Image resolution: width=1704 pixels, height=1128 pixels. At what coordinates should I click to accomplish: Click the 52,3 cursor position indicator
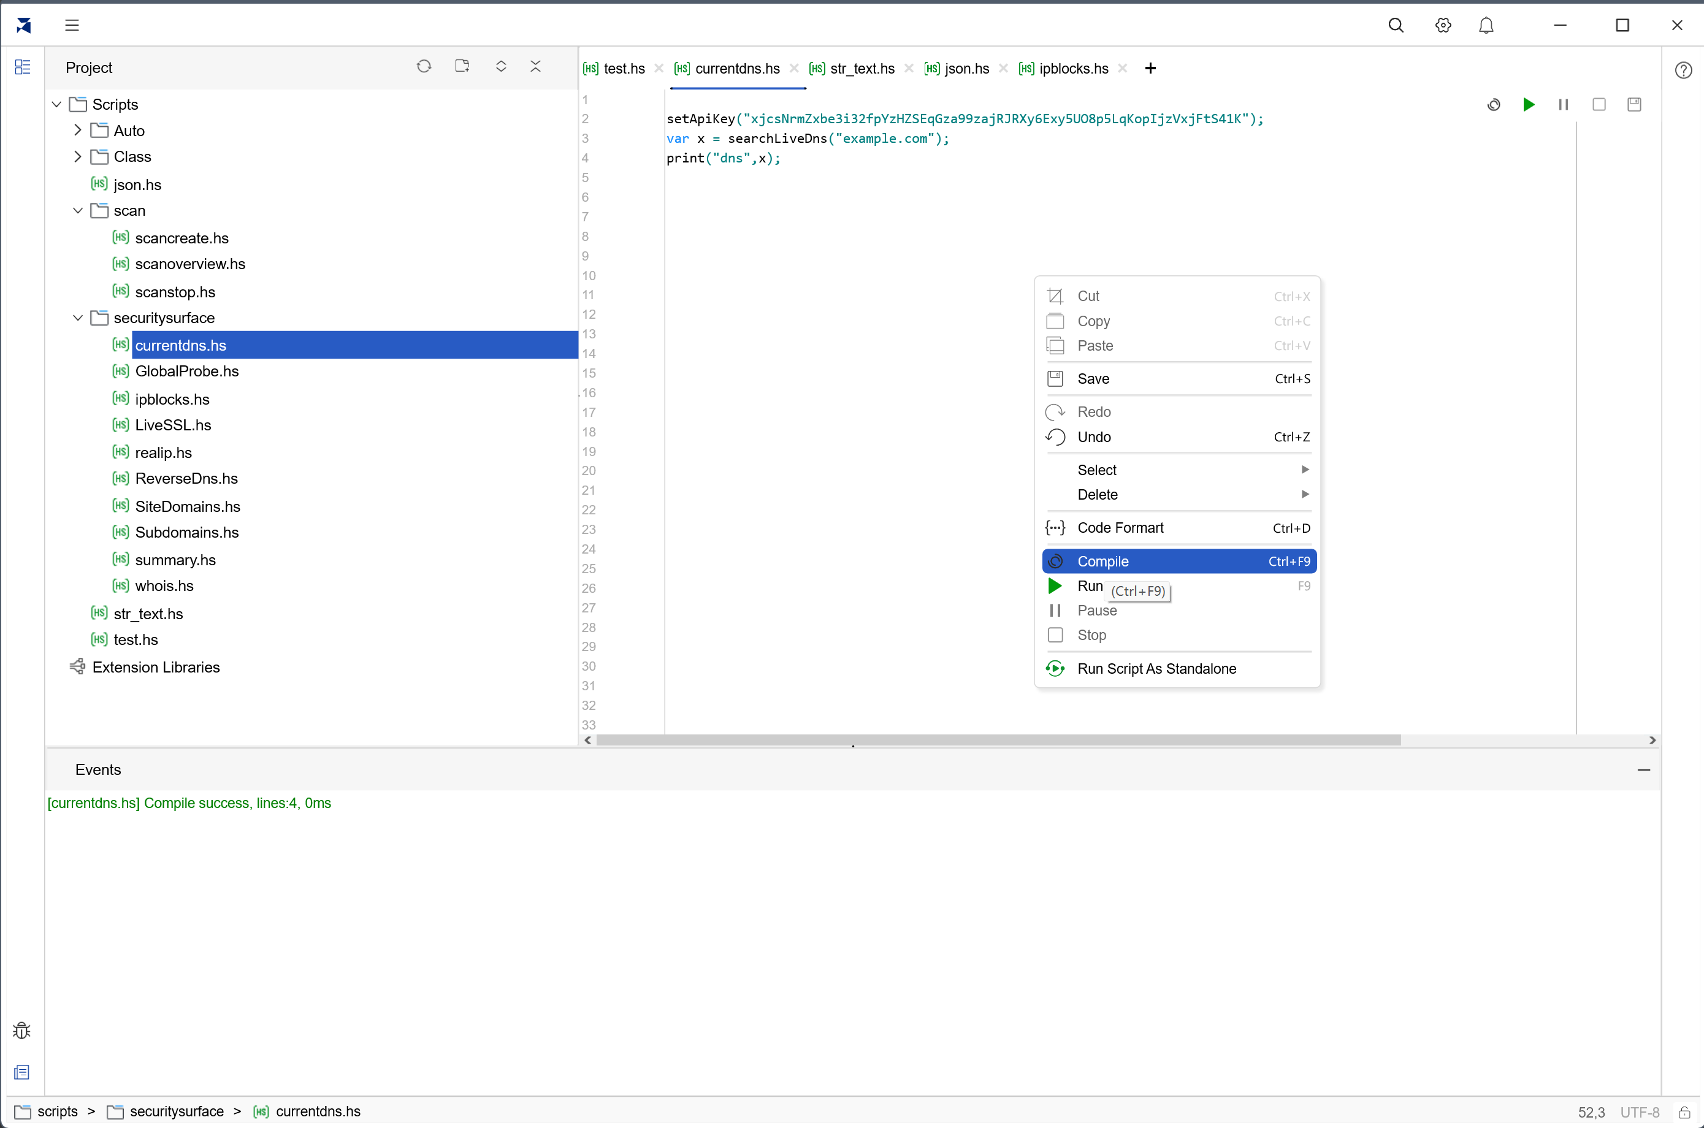1591,1112
